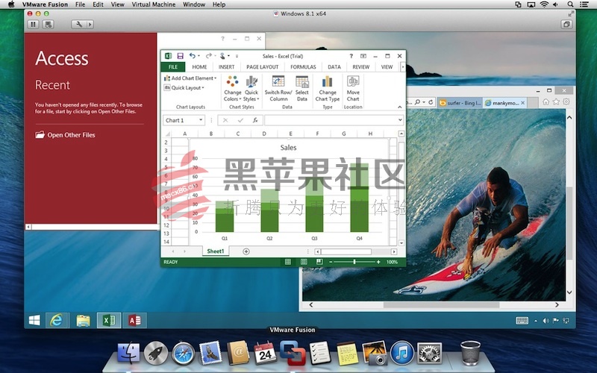Viewport: 597px width, 373px height.
Task: Click Open Other Files in Access
Action: click(66, 135)
